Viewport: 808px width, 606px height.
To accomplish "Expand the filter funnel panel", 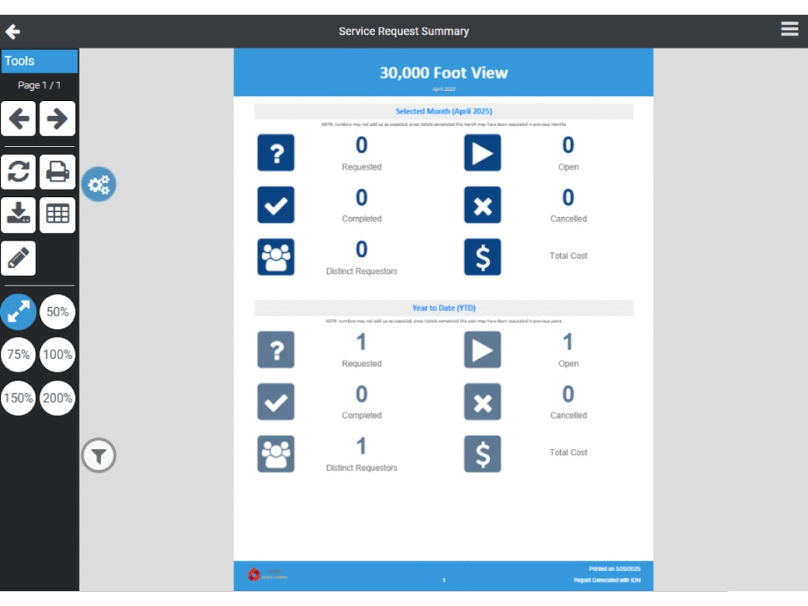I will 99,455.
